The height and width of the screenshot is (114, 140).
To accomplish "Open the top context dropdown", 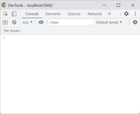I will [x=27, y=22].
